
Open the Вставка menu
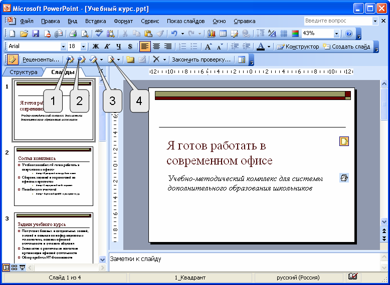point(96,21)
